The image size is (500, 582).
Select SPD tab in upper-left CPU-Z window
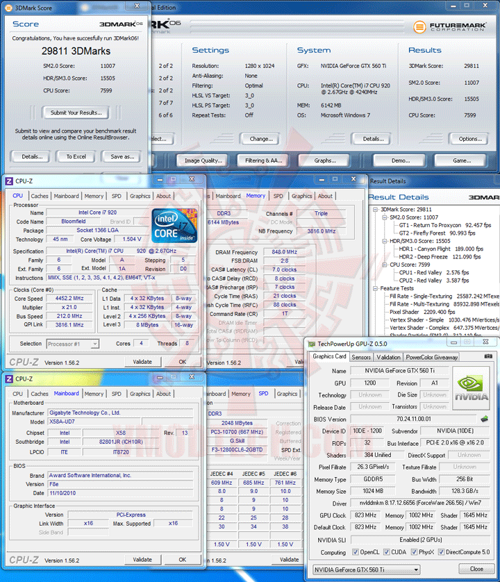point(116,196)
